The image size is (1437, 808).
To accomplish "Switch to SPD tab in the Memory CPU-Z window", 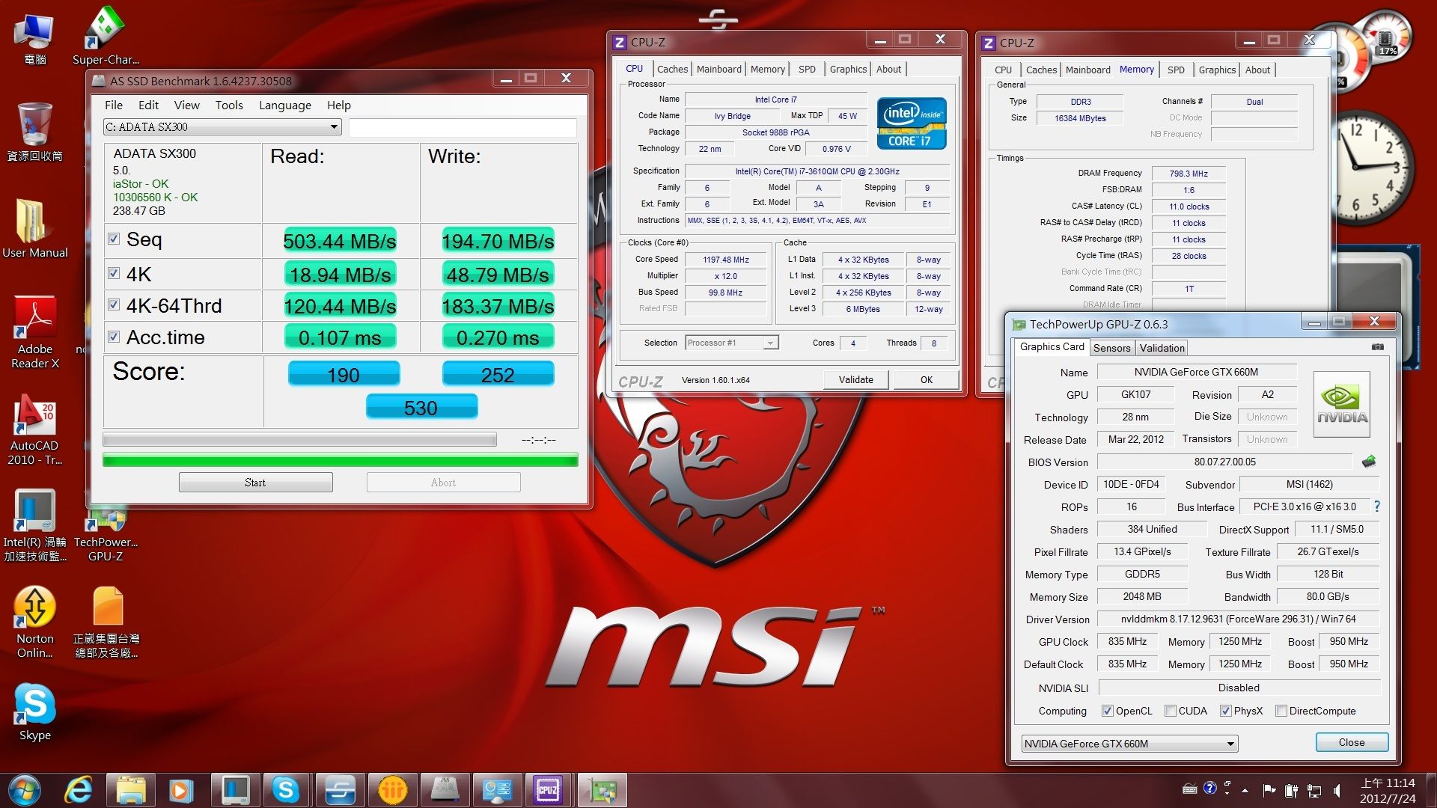I will (1176, 70).
